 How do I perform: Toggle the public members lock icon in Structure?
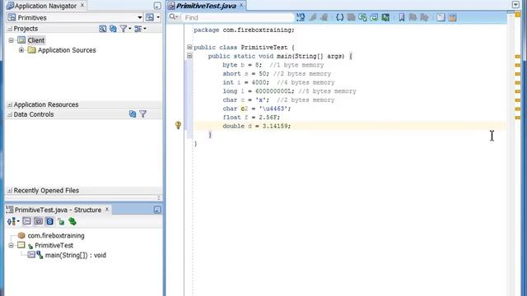point(61,221)
